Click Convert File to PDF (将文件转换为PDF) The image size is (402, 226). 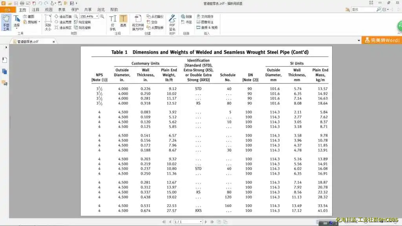(x=137, y=23)
